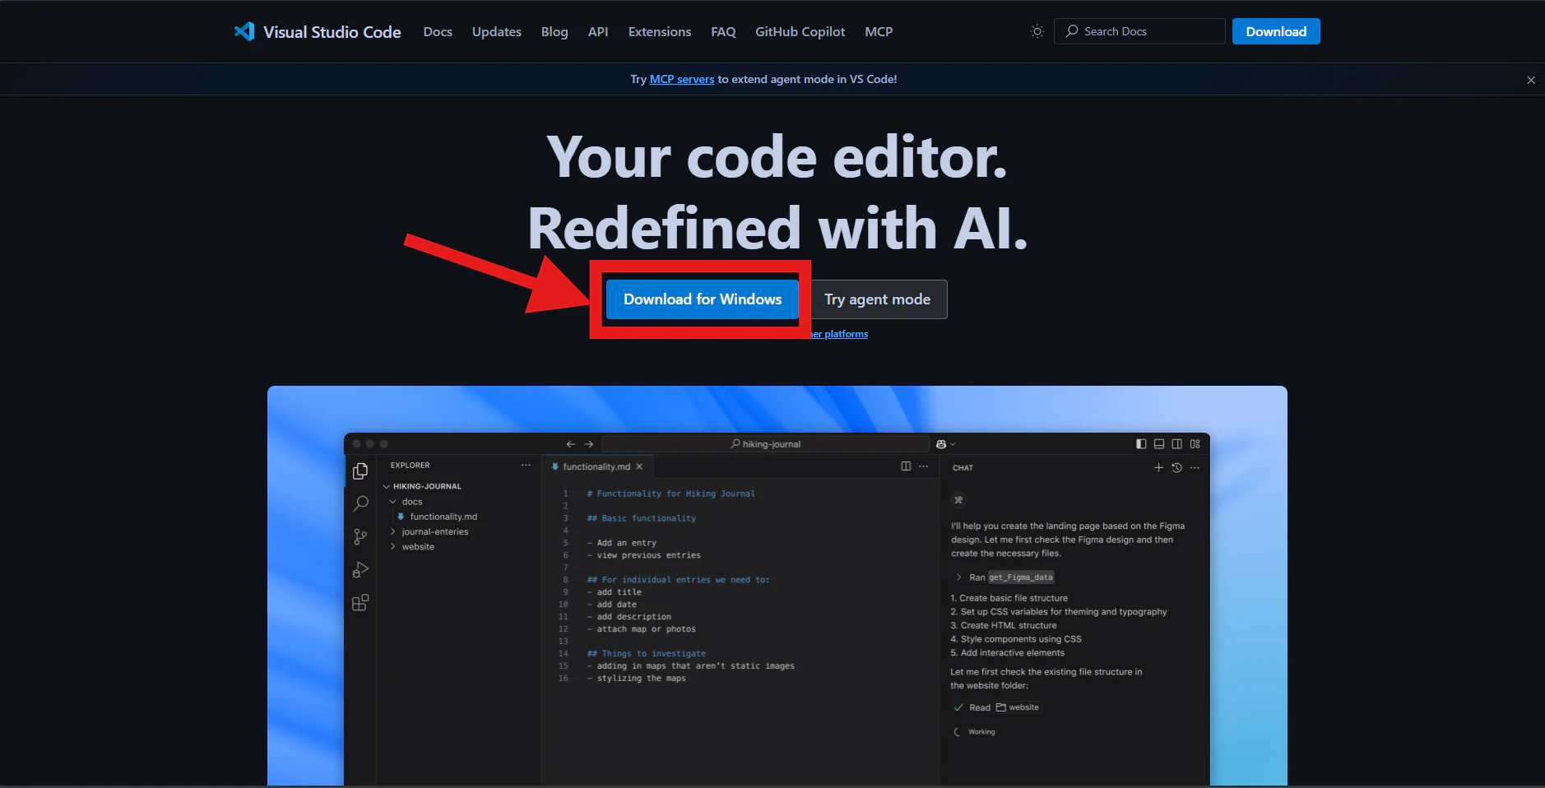Image resolution: width=1545 pixels, height=788 pixels.
Task: Close the functionality.md editor tab
Action: 640,466
